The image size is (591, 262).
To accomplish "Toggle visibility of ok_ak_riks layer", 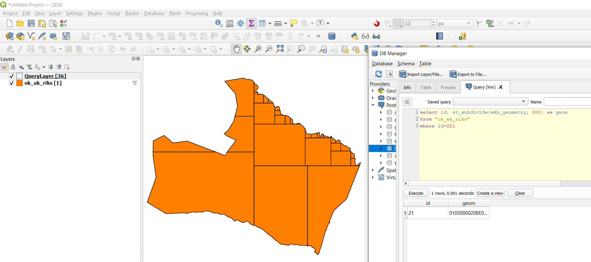I will (x=11, y=83).
